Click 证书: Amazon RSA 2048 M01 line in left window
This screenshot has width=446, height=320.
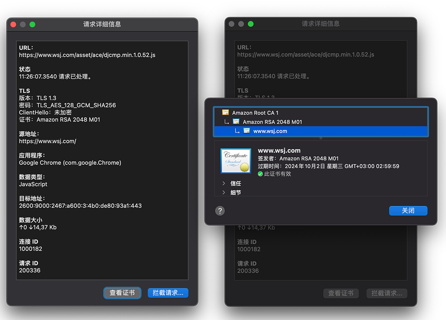pos(59,119)
